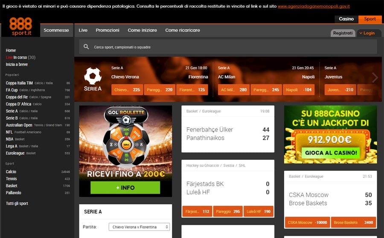
Task: Select Lega A Basket Italia
Action: click(38, 146)
